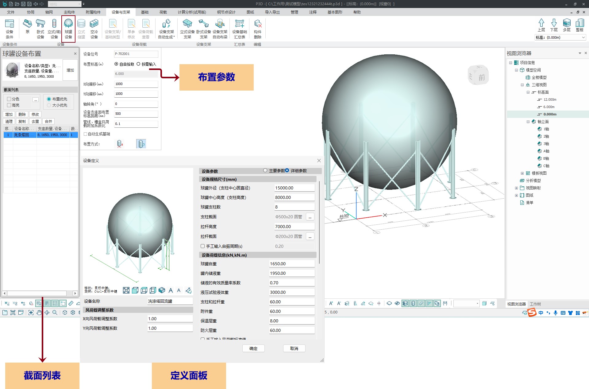Expand the 模板视图 tree node
Image resolution: width=589 pixels, height=389 pixels.
[522, 173]
